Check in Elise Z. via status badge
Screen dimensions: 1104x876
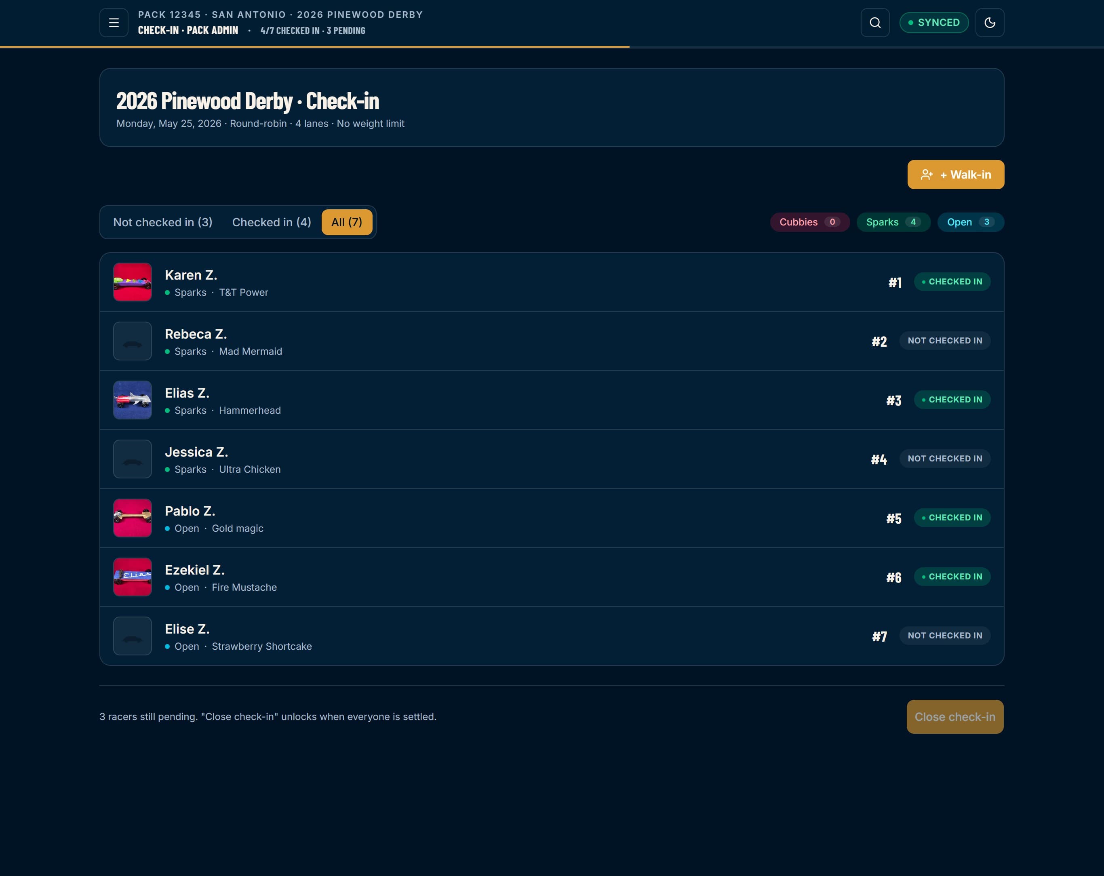945,635
